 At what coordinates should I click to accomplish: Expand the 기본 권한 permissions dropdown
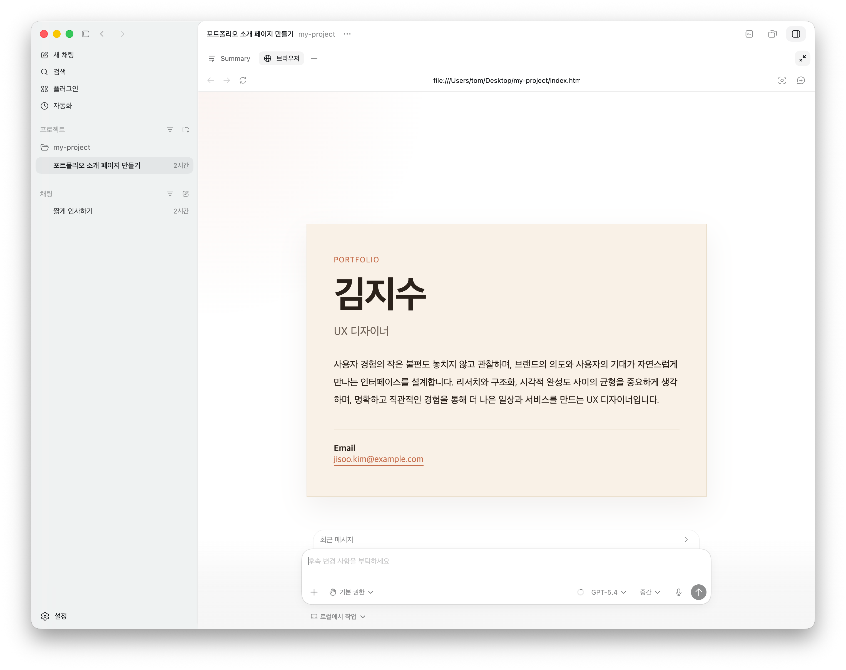tap(352, 592)
